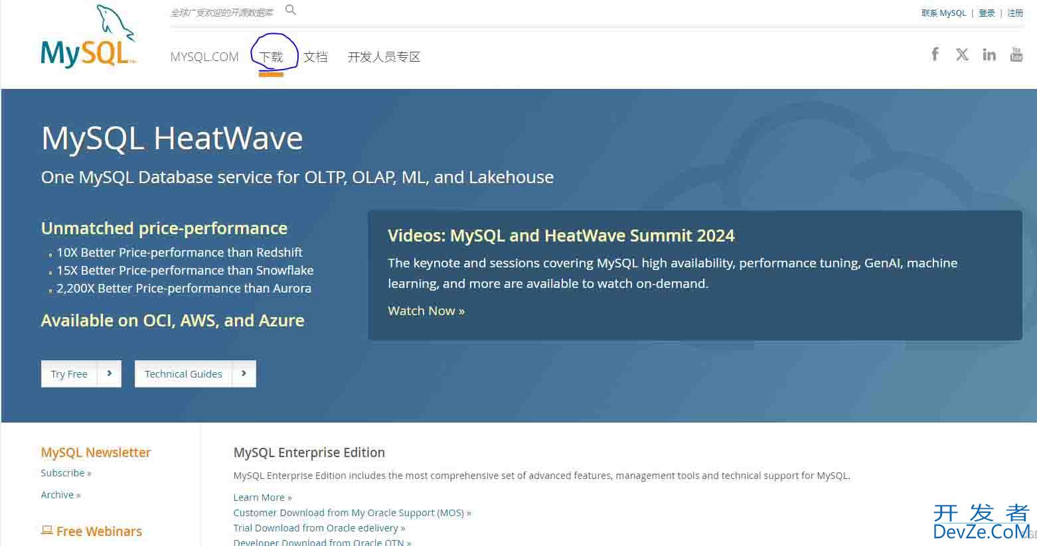Image resolution: width=1037 pixels, height=546 pixels.
Task: Click the newsletter Archive link
Action: tap(60, 495)
